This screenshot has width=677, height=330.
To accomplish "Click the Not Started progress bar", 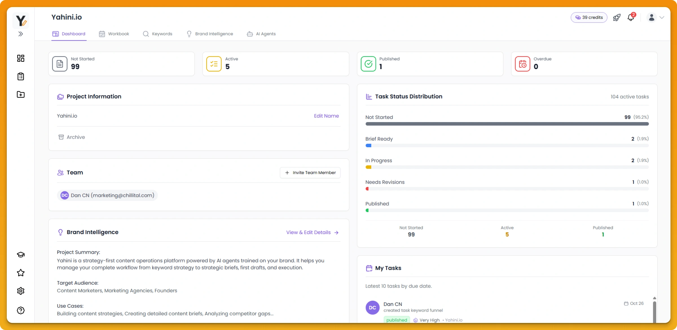I will point(507,124).
